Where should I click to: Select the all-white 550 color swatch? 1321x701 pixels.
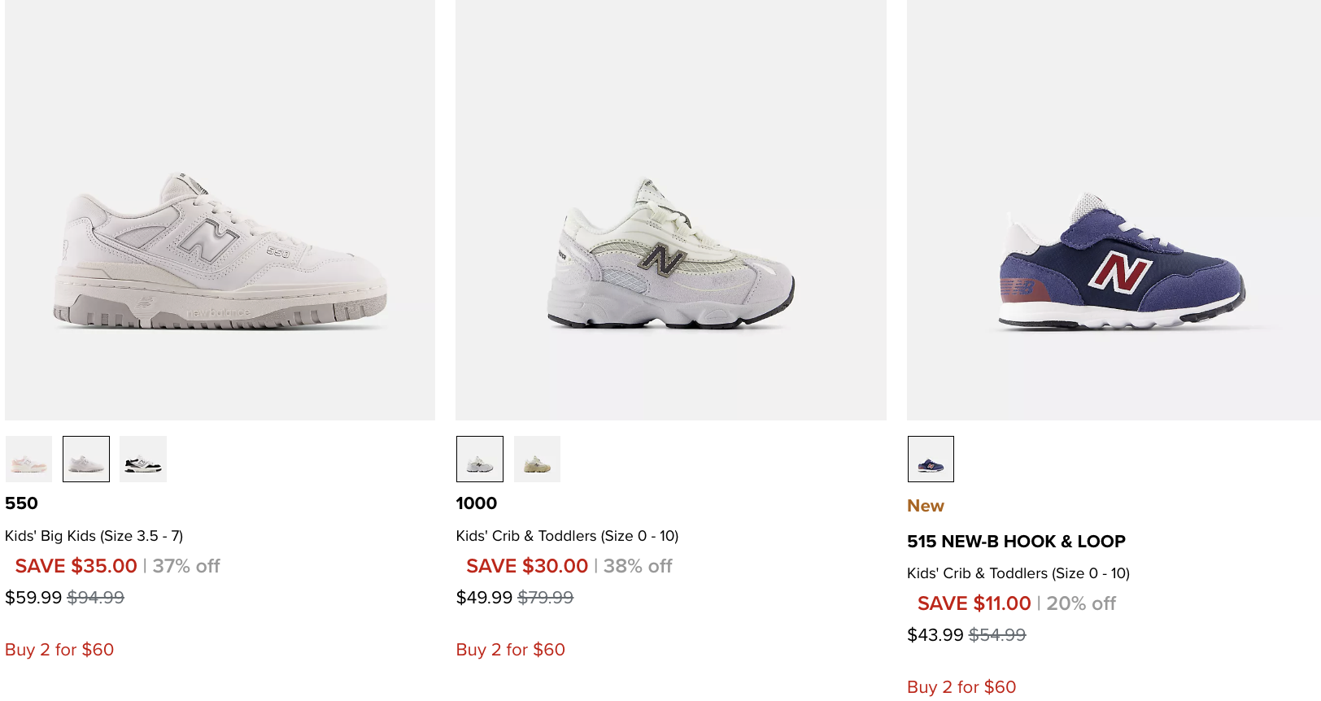[x=86, y=459]
